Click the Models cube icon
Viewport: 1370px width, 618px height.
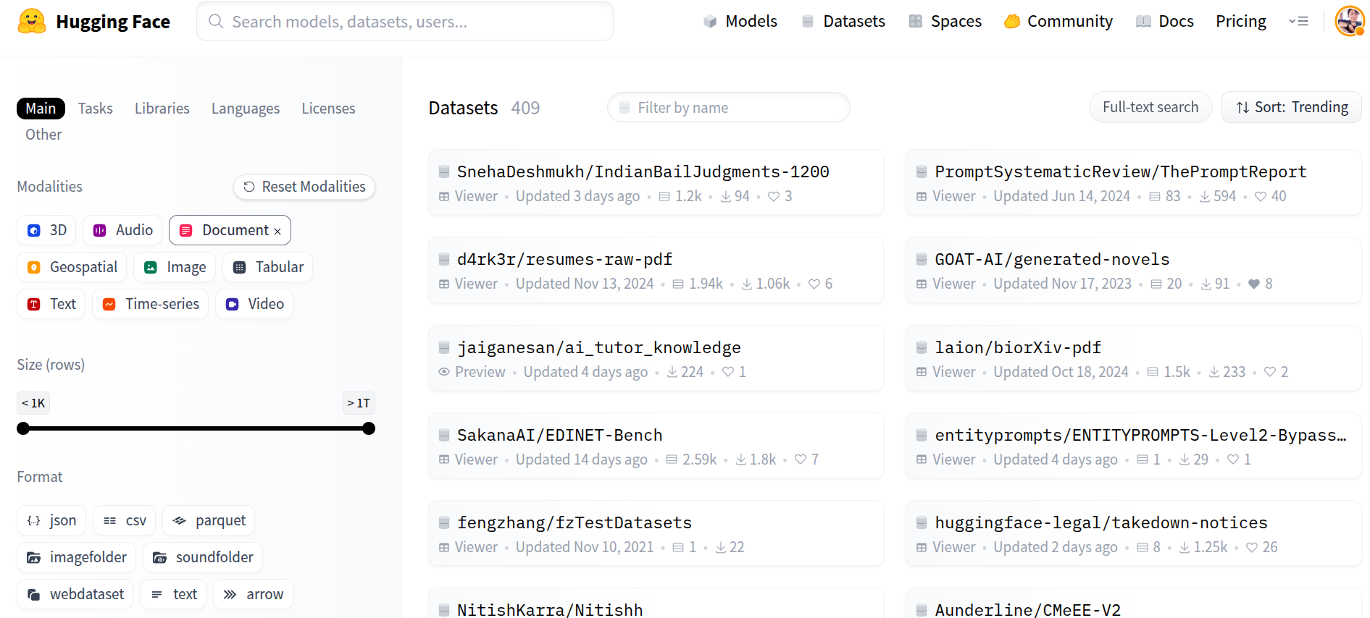click(710, 22)
